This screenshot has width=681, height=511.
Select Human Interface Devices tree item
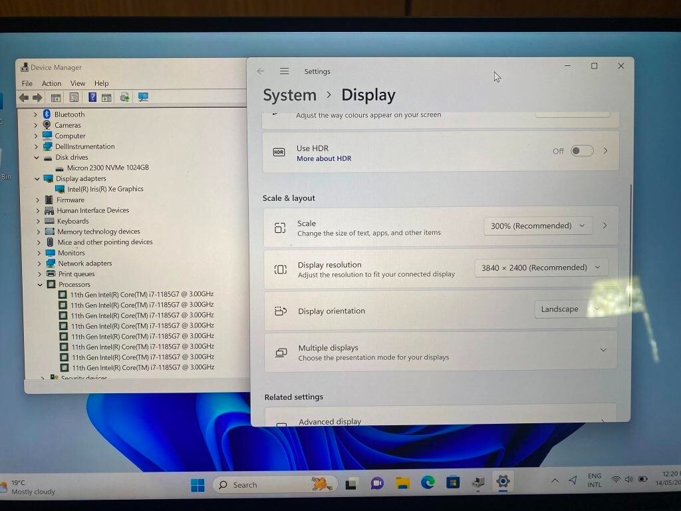(92, 210)
